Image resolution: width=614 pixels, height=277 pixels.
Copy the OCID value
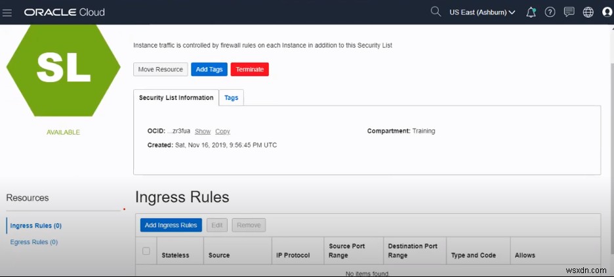point(222,132)
